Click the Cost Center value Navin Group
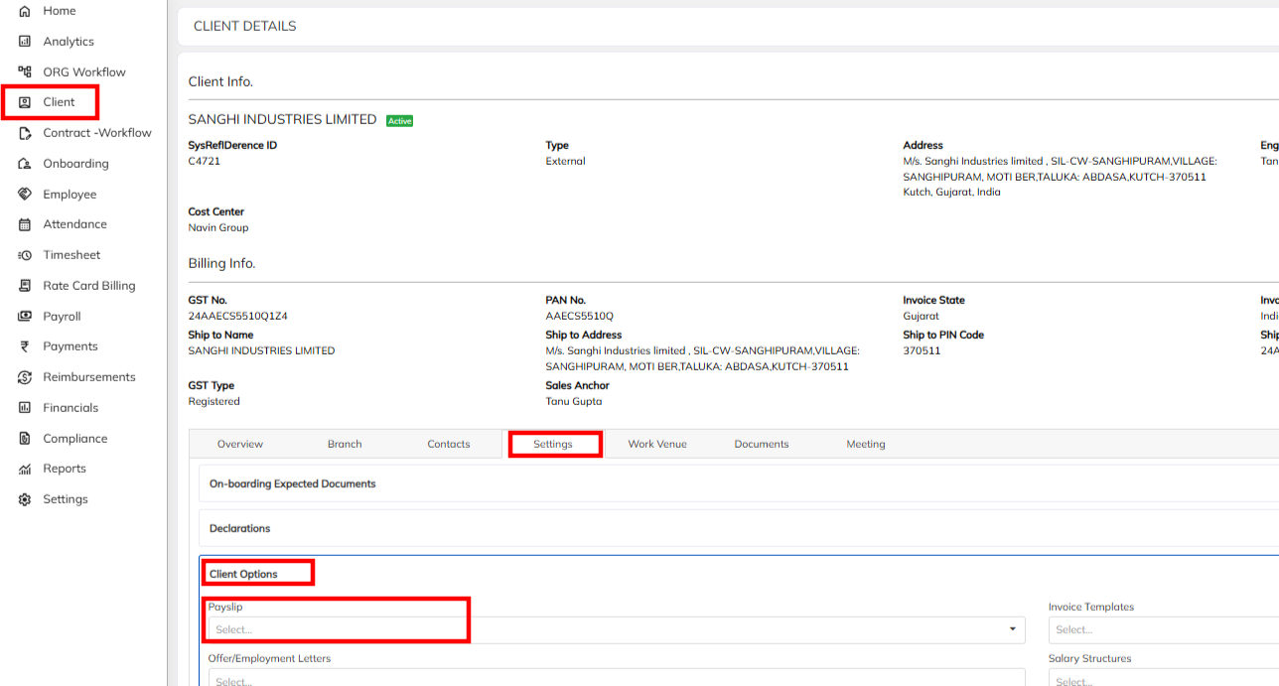The image size is (1279, 686). [218, 227]
